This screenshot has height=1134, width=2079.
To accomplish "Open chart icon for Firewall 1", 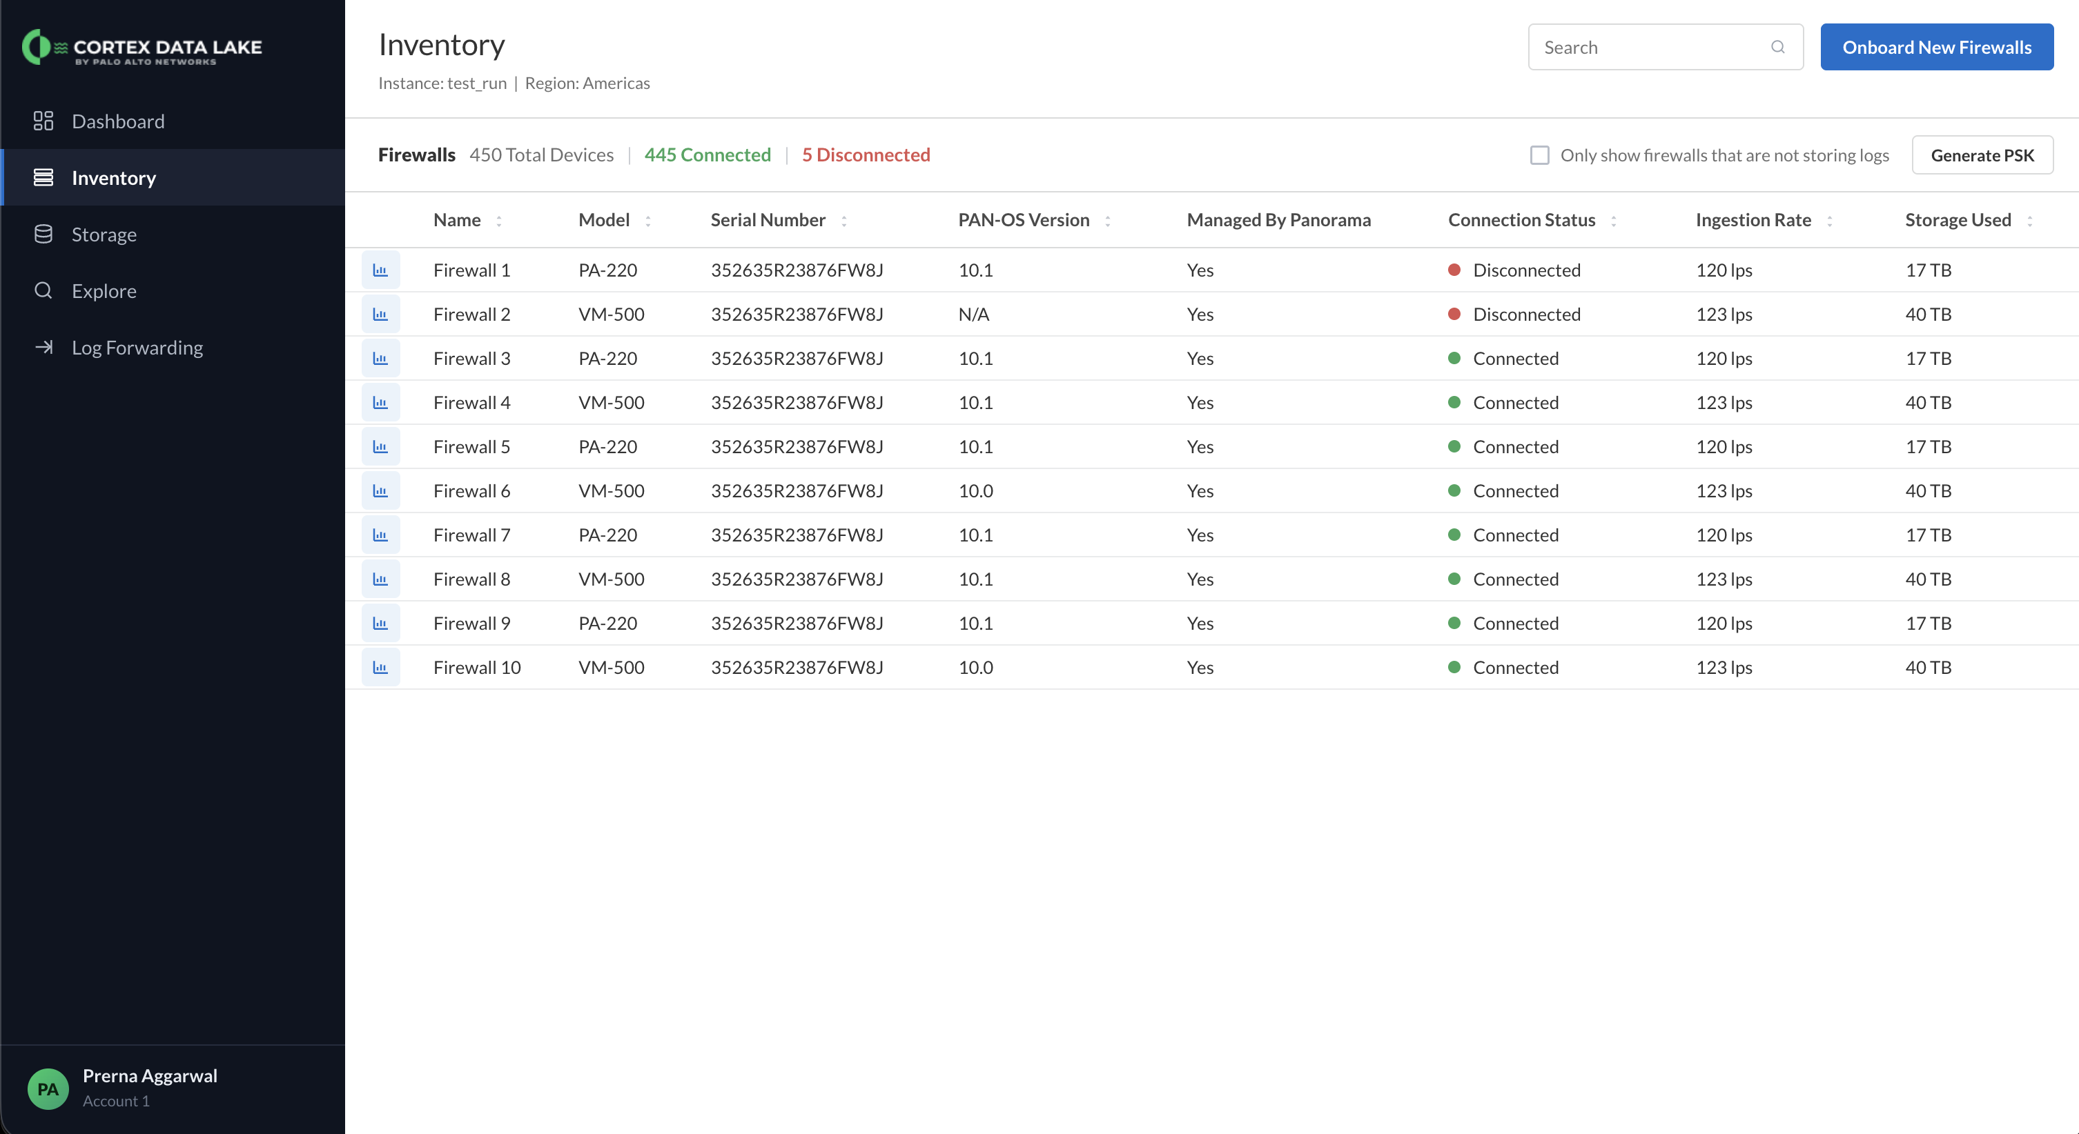I will click(x=380, y=270).
